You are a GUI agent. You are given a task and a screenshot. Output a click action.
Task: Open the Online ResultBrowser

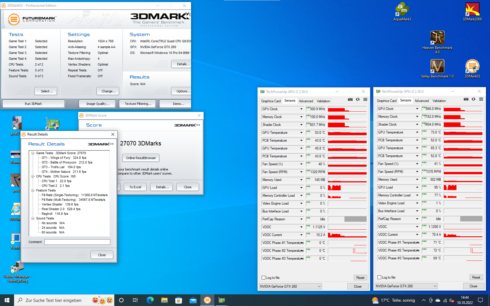[x=141, y=158]
